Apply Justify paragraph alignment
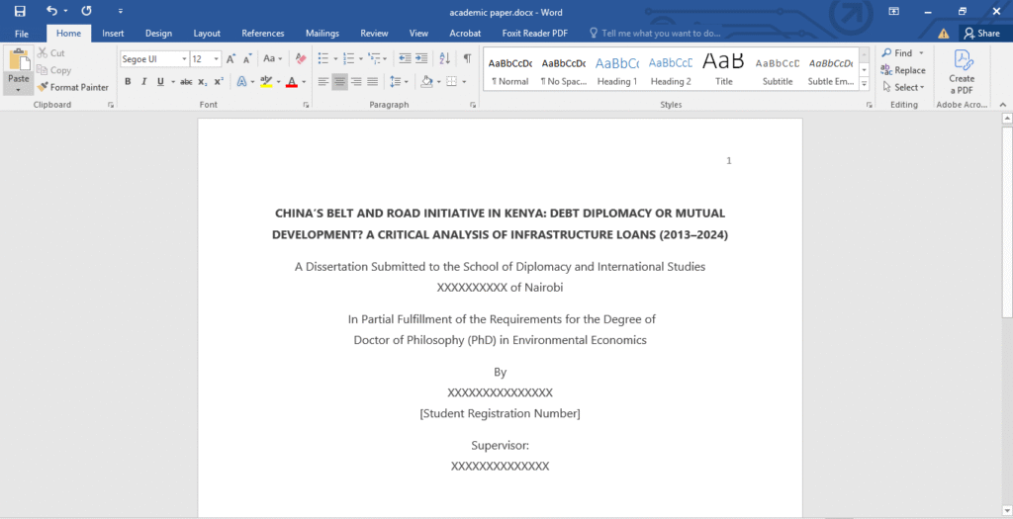 (372, 82)
